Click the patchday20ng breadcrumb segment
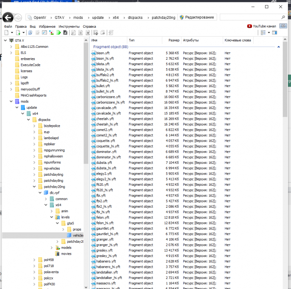291x289 pixels. pyautogui.click(x=163, y=17)
